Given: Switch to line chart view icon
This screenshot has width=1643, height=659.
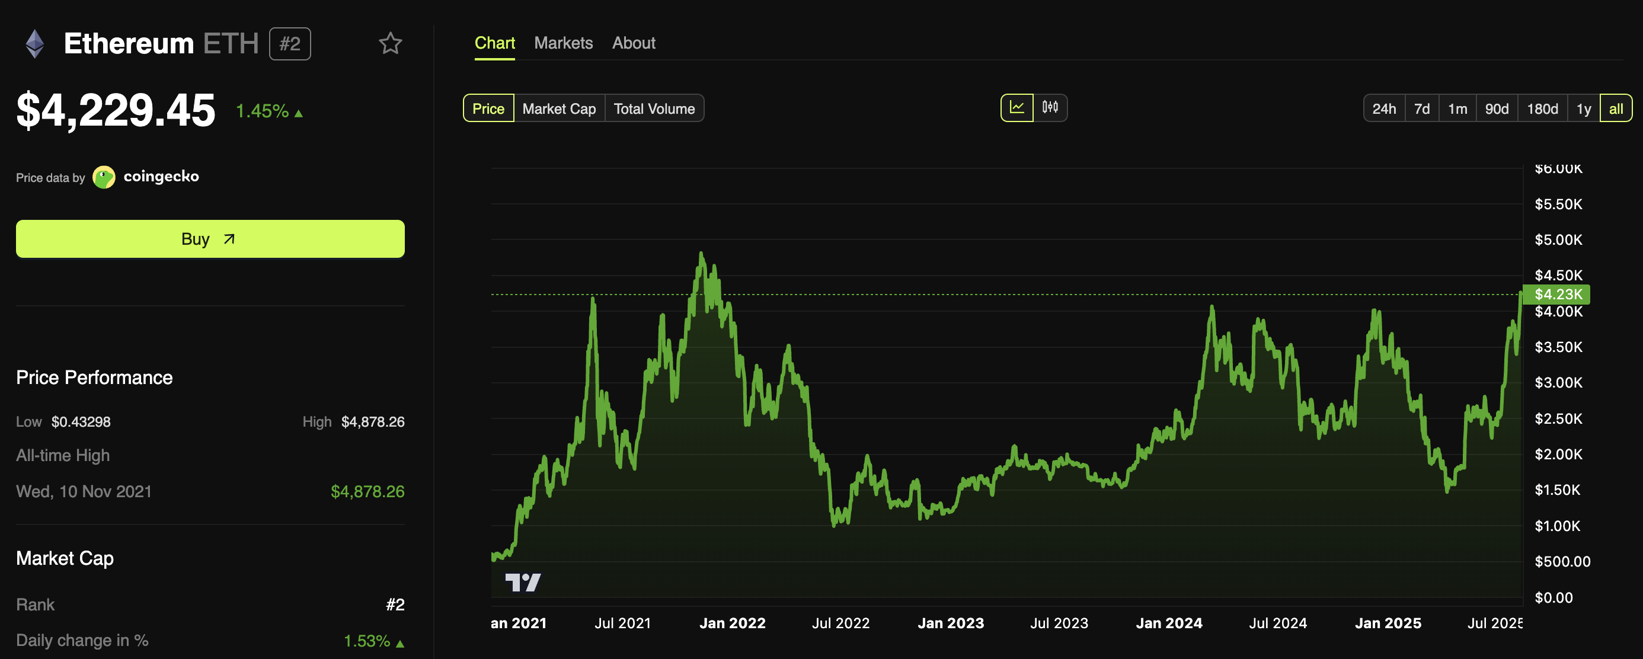Looking at the screenshot, I should point(1017,108).
